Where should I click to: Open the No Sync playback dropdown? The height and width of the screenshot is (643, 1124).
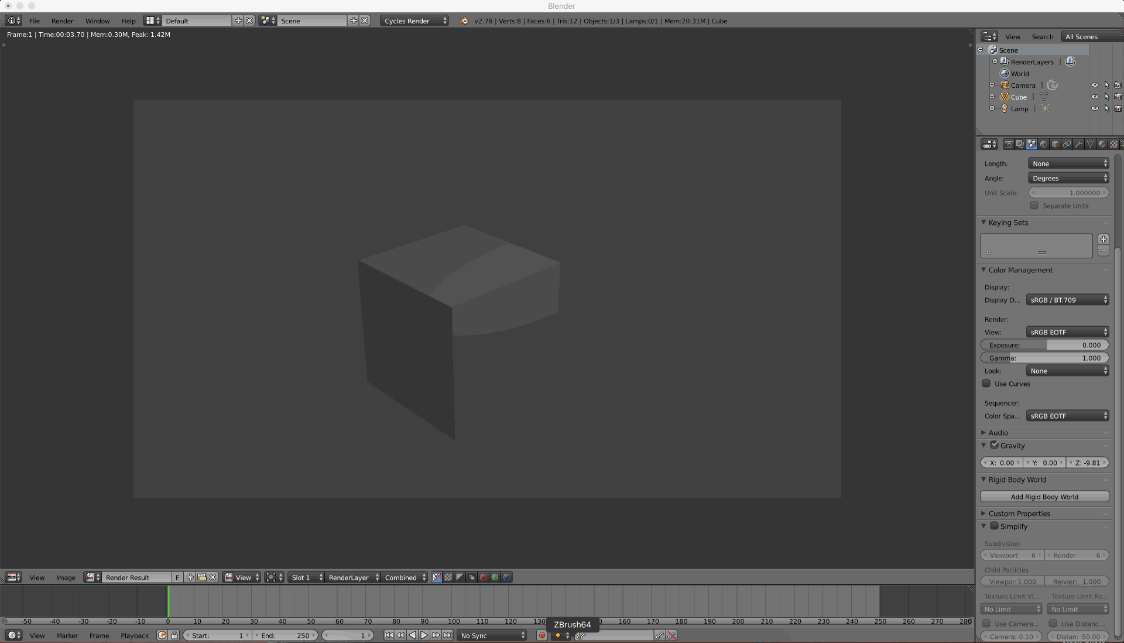click(492, 635)
